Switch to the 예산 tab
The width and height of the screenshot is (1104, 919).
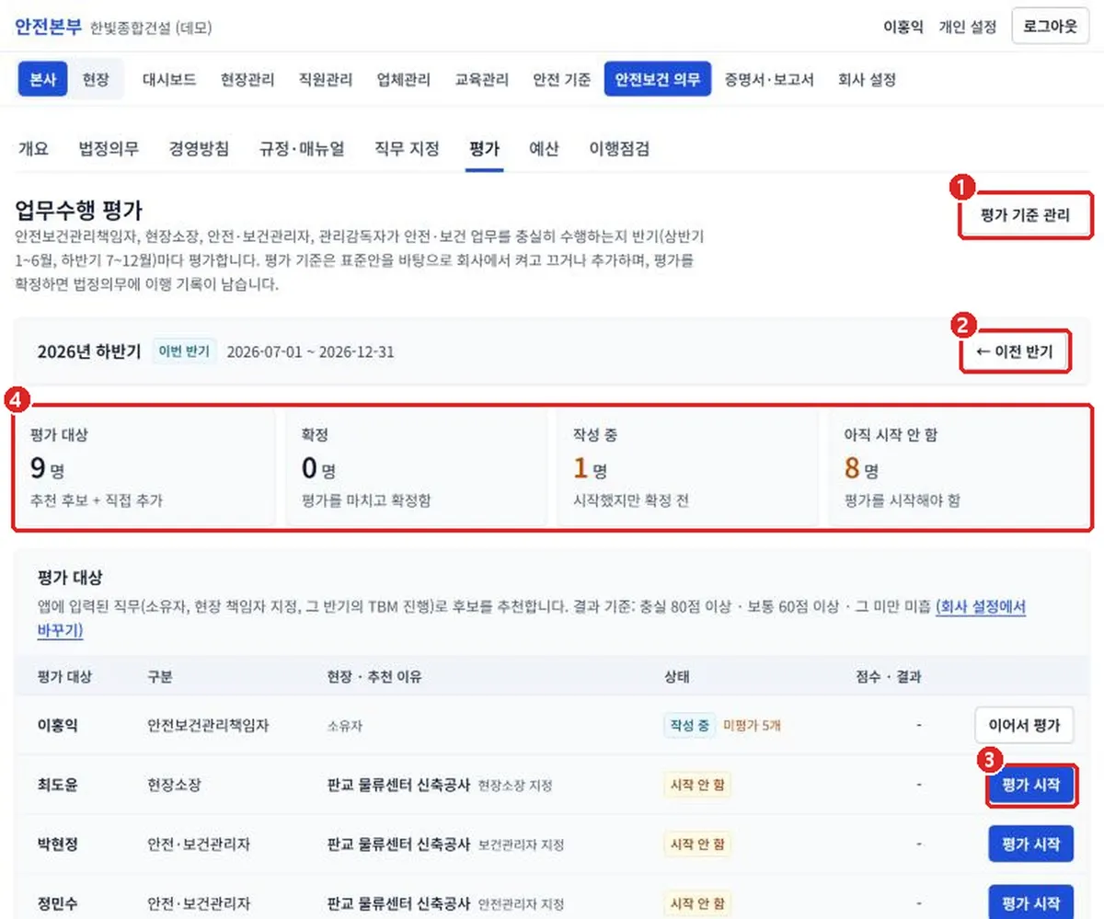pos(544,149)
